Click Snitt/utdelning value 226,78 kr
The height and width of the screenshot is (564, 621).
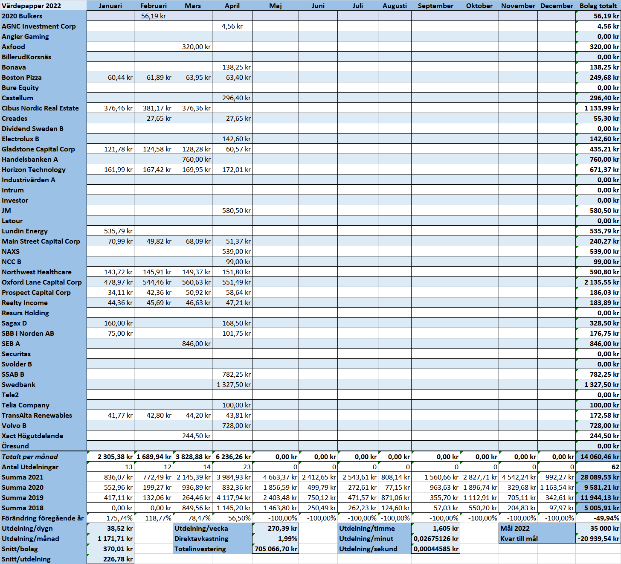pyautogui.click(x=110, y=559)
